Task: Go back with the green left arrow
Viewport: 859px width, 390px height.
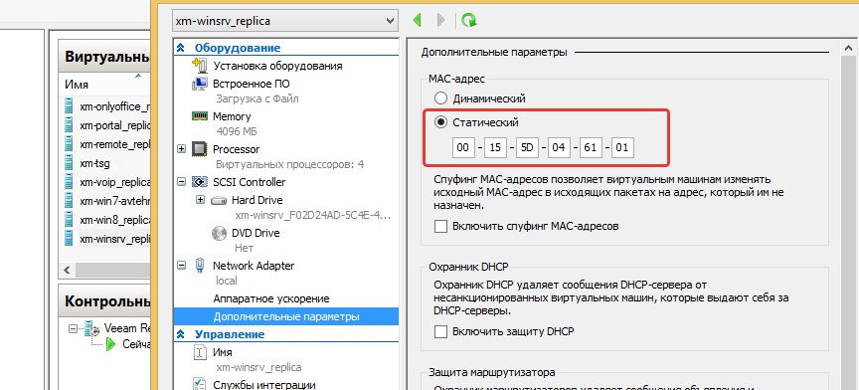Action: (x=418, y=20)
